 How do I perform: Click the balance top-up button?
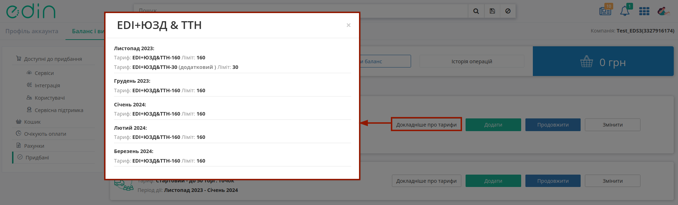click(385, 61)
